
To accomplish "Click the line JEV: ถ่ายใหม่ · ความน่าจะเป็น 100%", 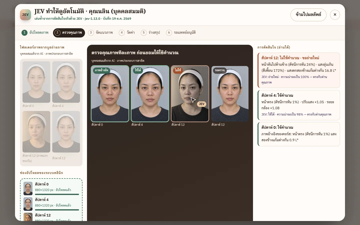I will click(294, 79).
